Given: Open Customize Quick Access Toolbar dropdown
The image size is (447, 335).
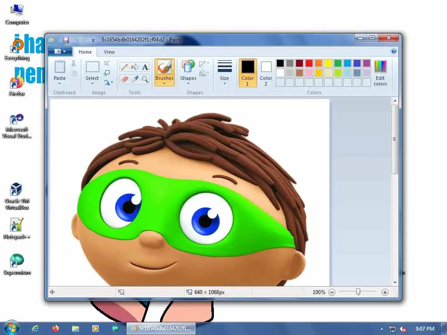Looking at the screenshot, I should pyautogui.click(x=93, y=41).
